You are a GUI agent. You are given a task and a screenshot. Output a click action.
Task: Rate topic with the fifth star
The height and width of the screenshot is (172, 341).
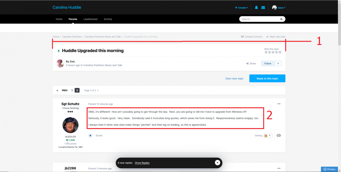[280, 52]
